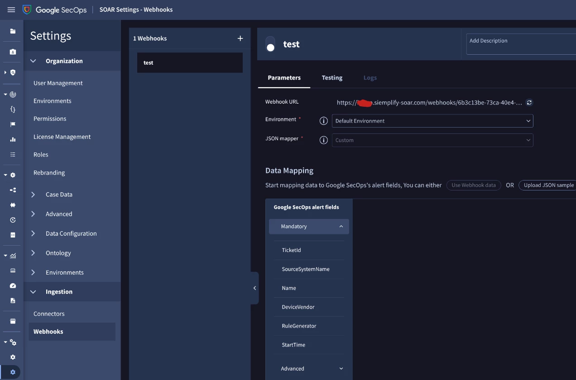
Task: Open License Management settings
Action: (x=62, y=137)
